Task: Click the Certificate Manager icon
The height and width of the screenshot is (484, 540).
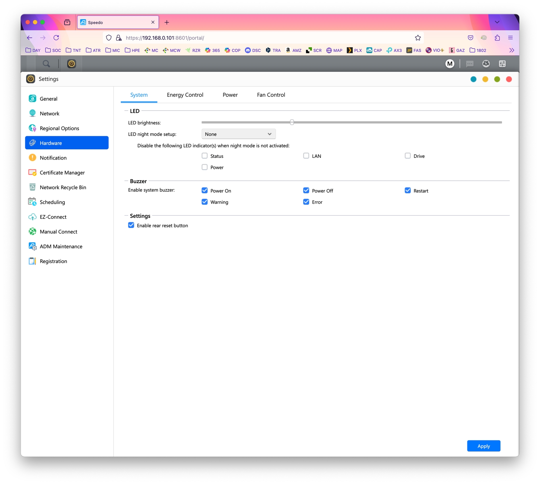Action: tap(32, 172)
